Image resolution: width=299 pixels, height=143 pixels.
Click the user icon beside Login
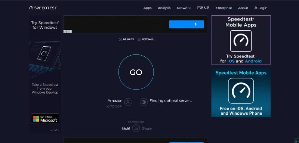pyautogui.click(x=256, y=8)
